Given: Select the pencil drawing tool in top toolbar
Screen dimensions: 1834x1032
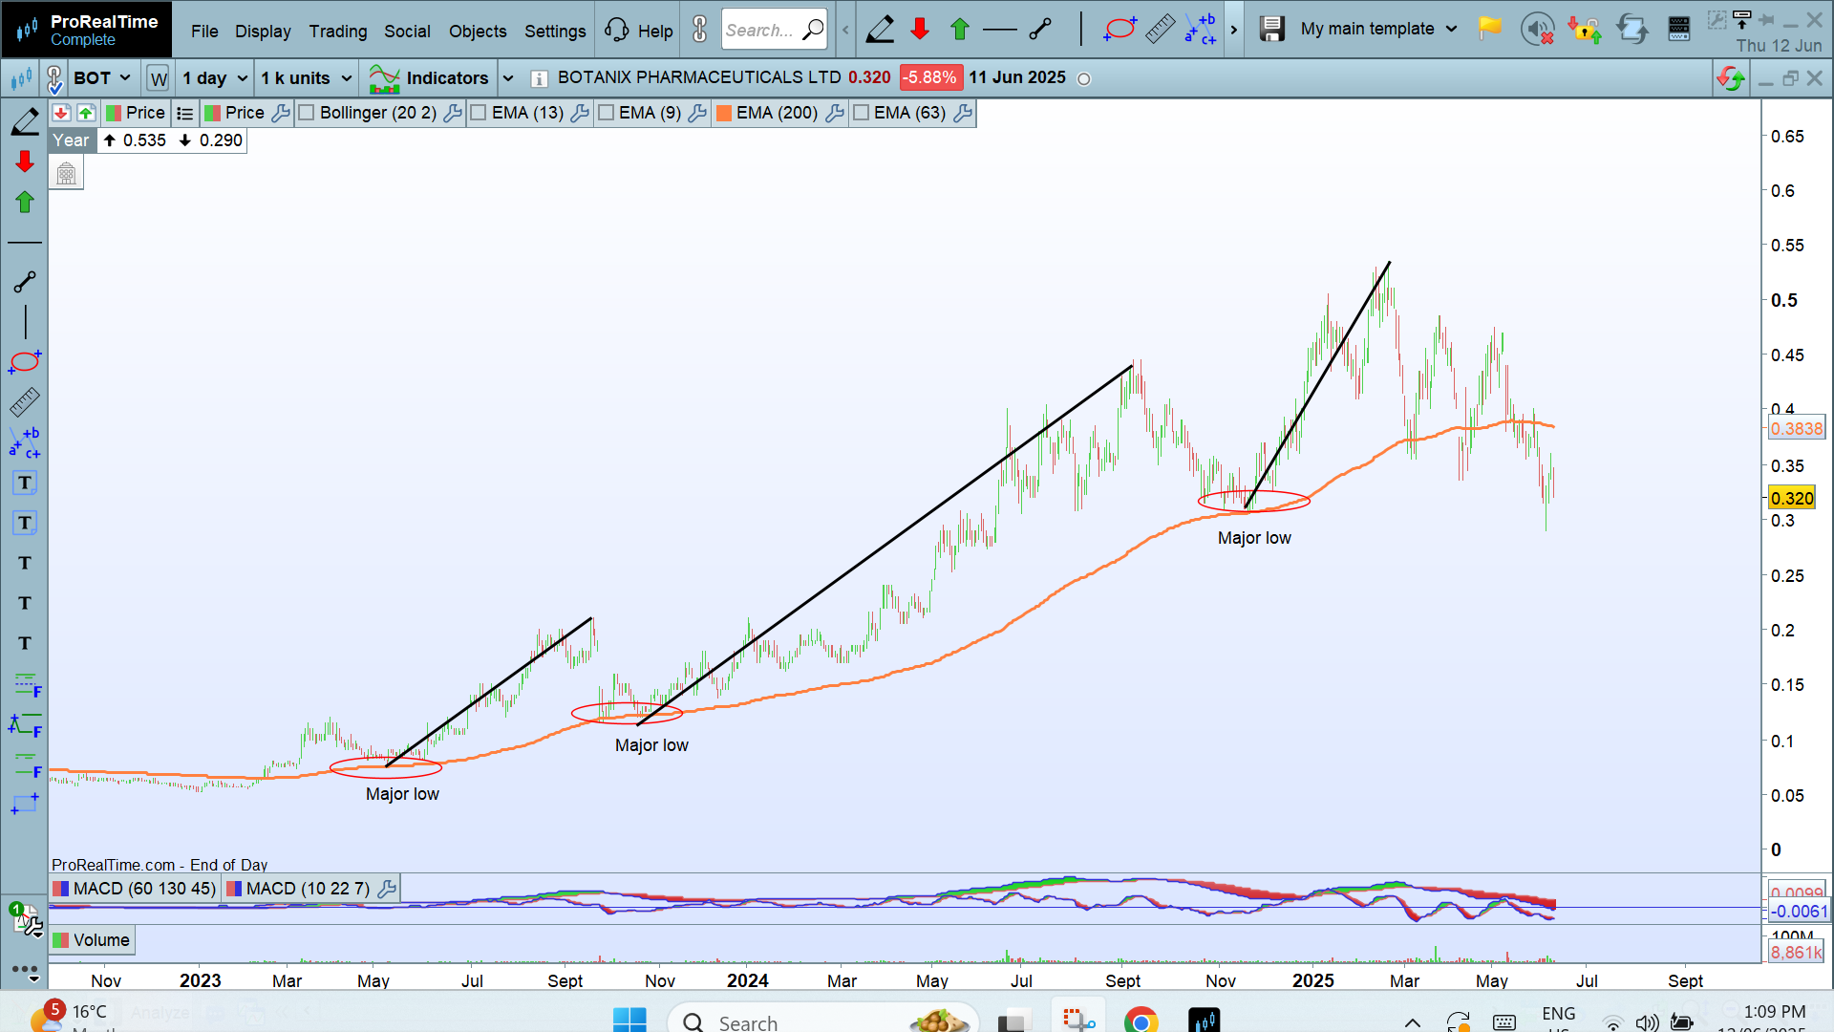Looking at the screenshot, I should pos(880,30).
